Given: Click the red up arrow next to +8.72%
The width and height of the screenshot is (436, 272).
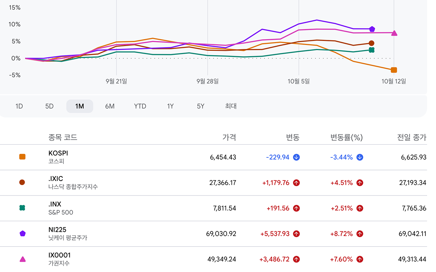Looking at the screenshot, I should click(360, 234).
